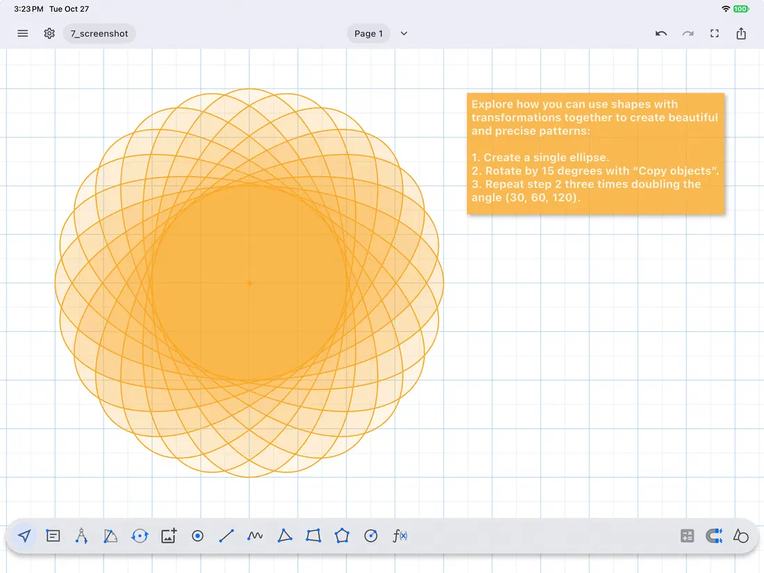Open the hamburger menu
Screen dimensions: 764x573
click(22, 33)
